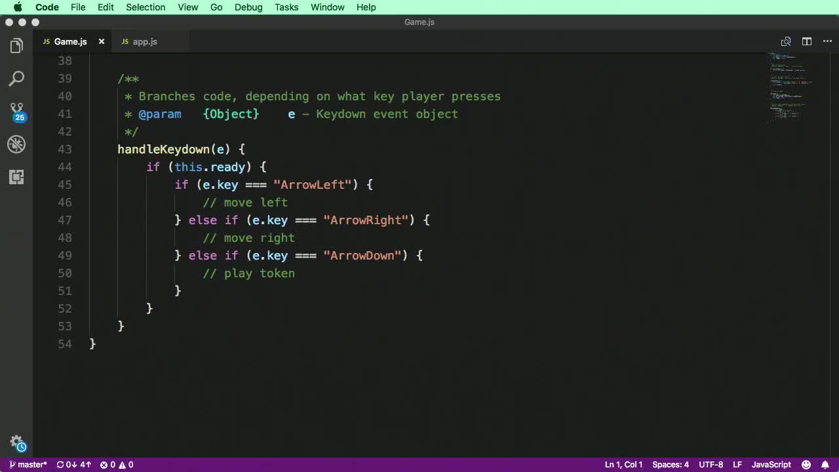Switch to the app.js tab
This screenshot has height=472, width=839.
tap(144, 41)
